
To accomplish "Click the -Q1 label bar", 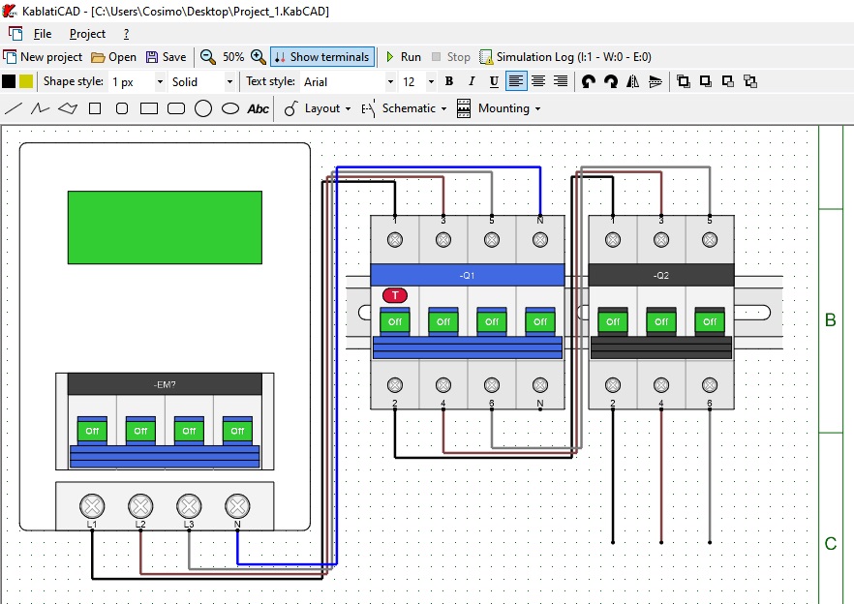I will 468,275.
